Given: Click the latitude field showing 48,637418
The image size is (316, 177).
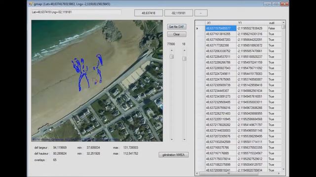Looking at the screenshot, I should pos(149,13).
